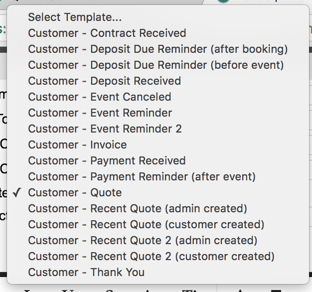Click the checkmark beside Customer - Quote

tap(17, 193)
